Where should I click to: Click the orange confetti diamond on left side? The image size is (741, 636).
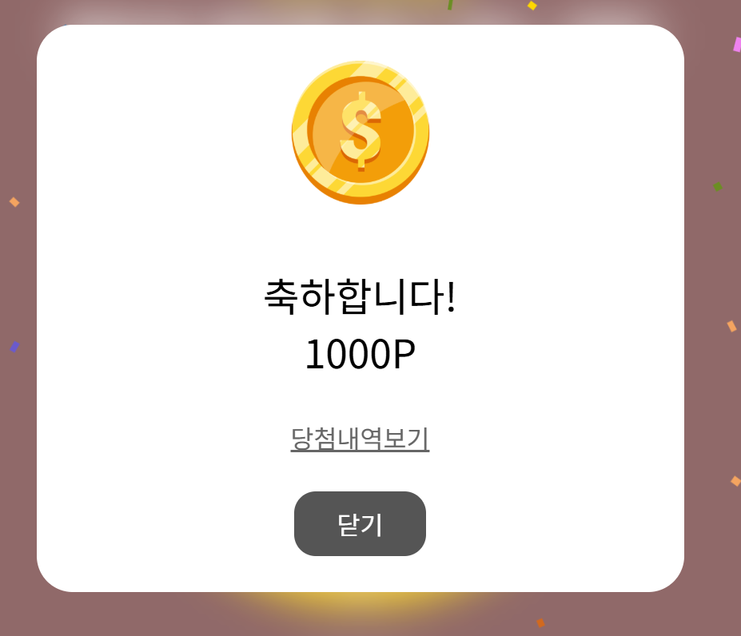14,202
